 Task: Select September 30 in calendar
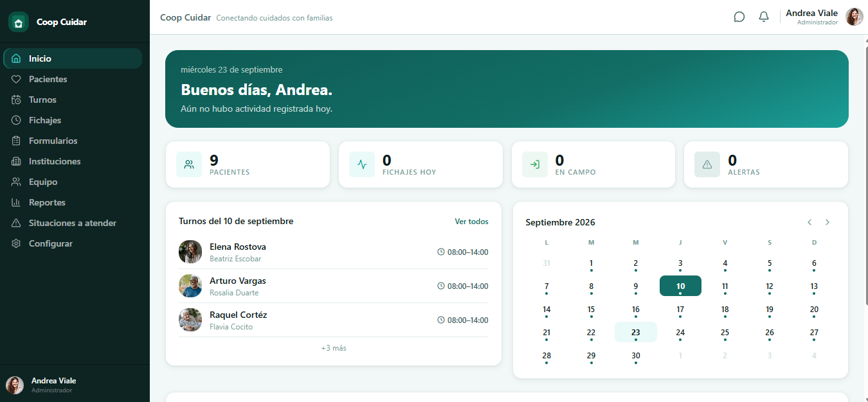point(636,356)
